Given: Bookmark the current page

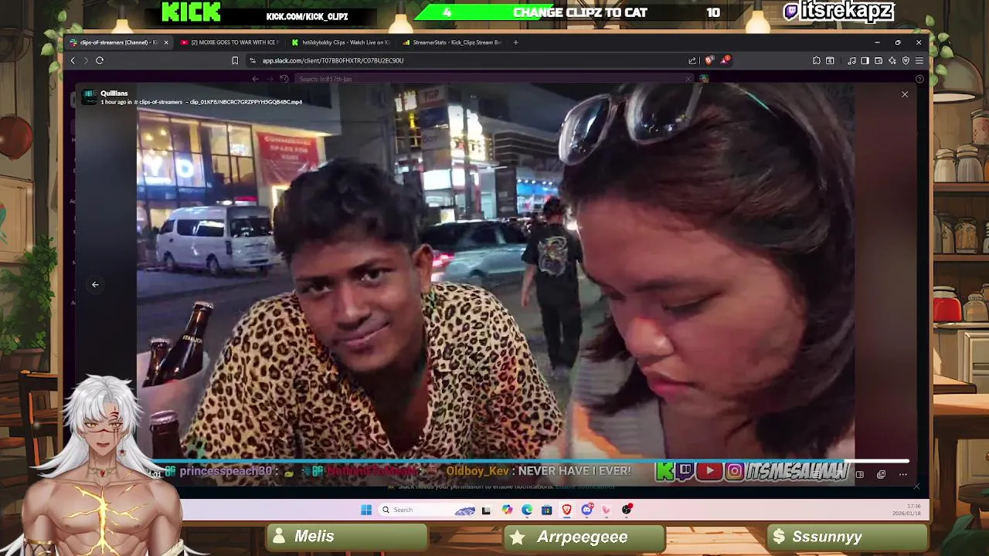Looking at the screenshot, I should pyautogui.click(x=235, y=60).
